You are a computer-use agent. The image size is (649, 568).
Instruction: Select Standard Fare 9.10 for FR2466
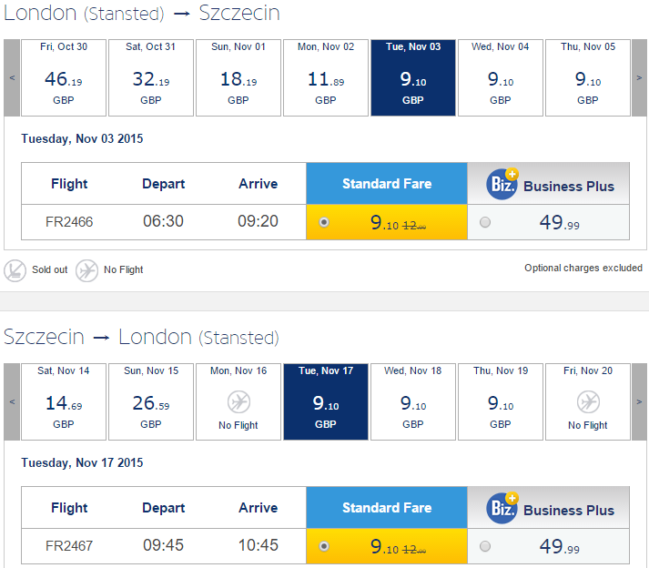pyautogui.click(x=324, y=222)
